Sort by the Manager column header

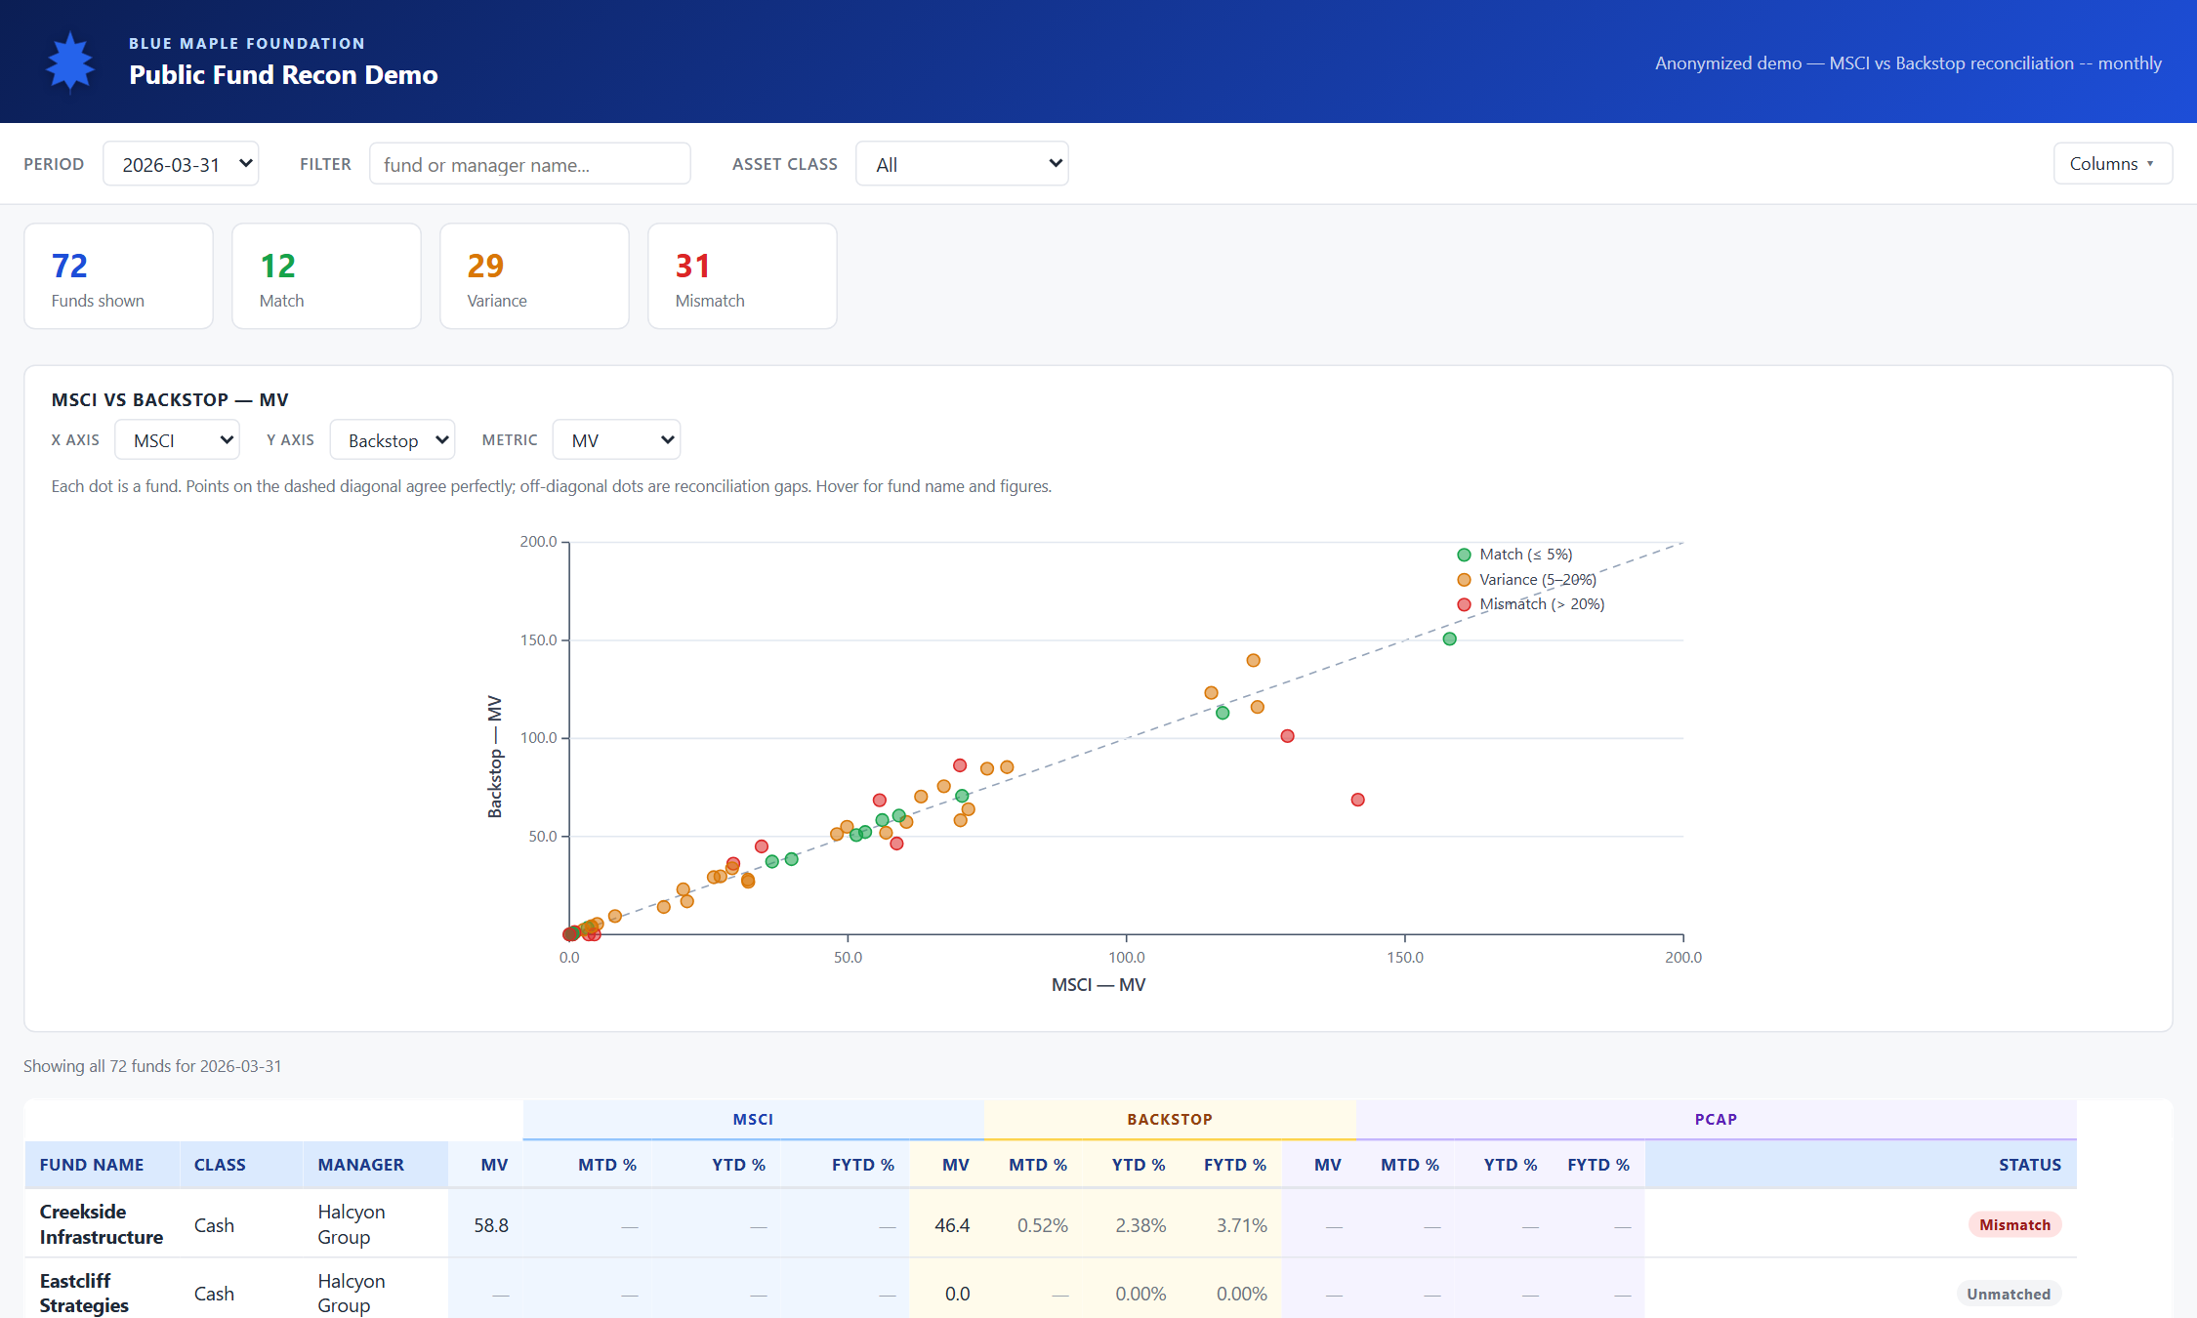point(360,1165)
